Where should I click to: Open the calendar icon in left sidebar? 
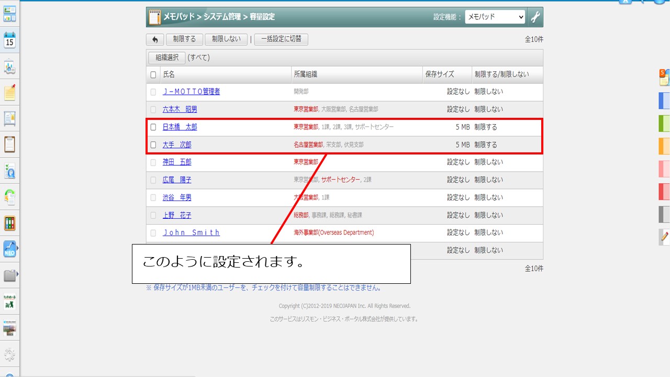coord(9,40)
